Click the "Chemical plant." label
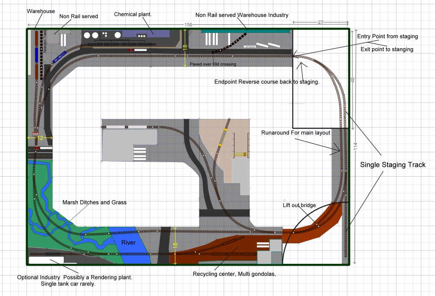 (x=133, y=14)
